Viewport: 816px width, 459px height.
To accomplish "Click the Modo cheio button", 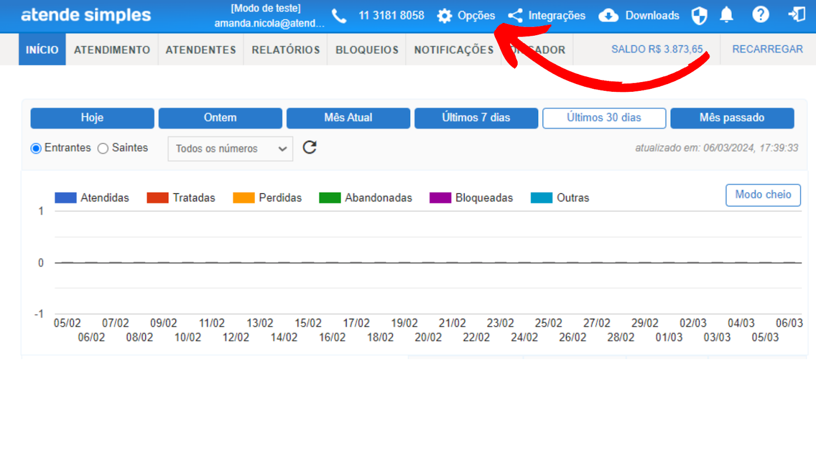I will coord(763,195).
